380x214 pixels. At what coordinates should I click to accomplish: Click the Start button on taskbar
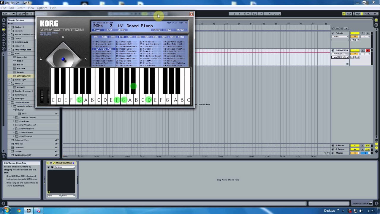[6, 210]
